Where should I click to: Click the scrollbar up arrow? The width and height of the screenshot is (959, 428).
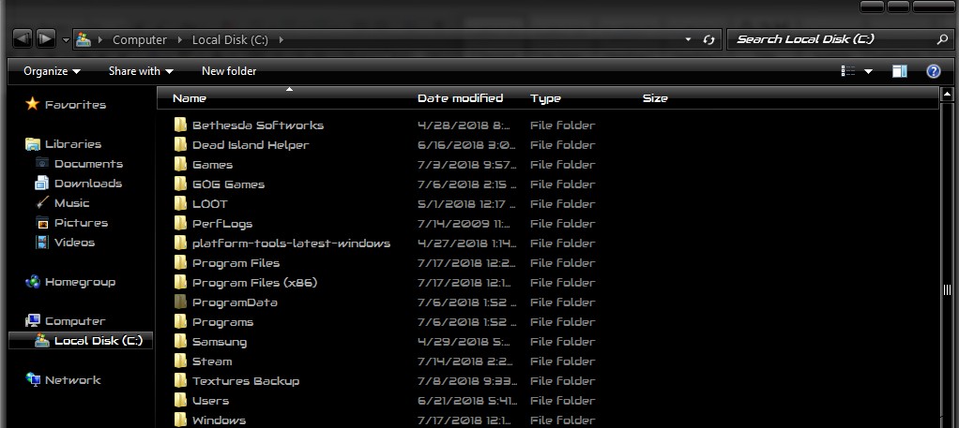click(948, 95)
